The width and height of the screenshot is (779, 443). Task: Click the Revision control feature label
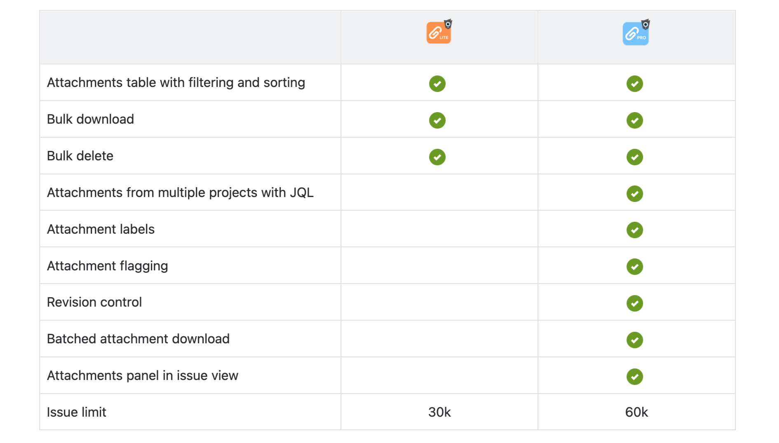(x=94, y=302)
